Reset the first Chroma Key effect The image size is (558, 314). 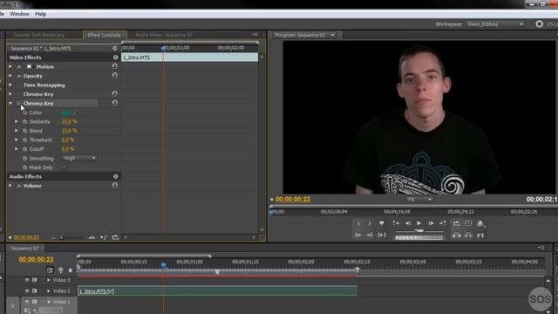(x=114, y=93)
